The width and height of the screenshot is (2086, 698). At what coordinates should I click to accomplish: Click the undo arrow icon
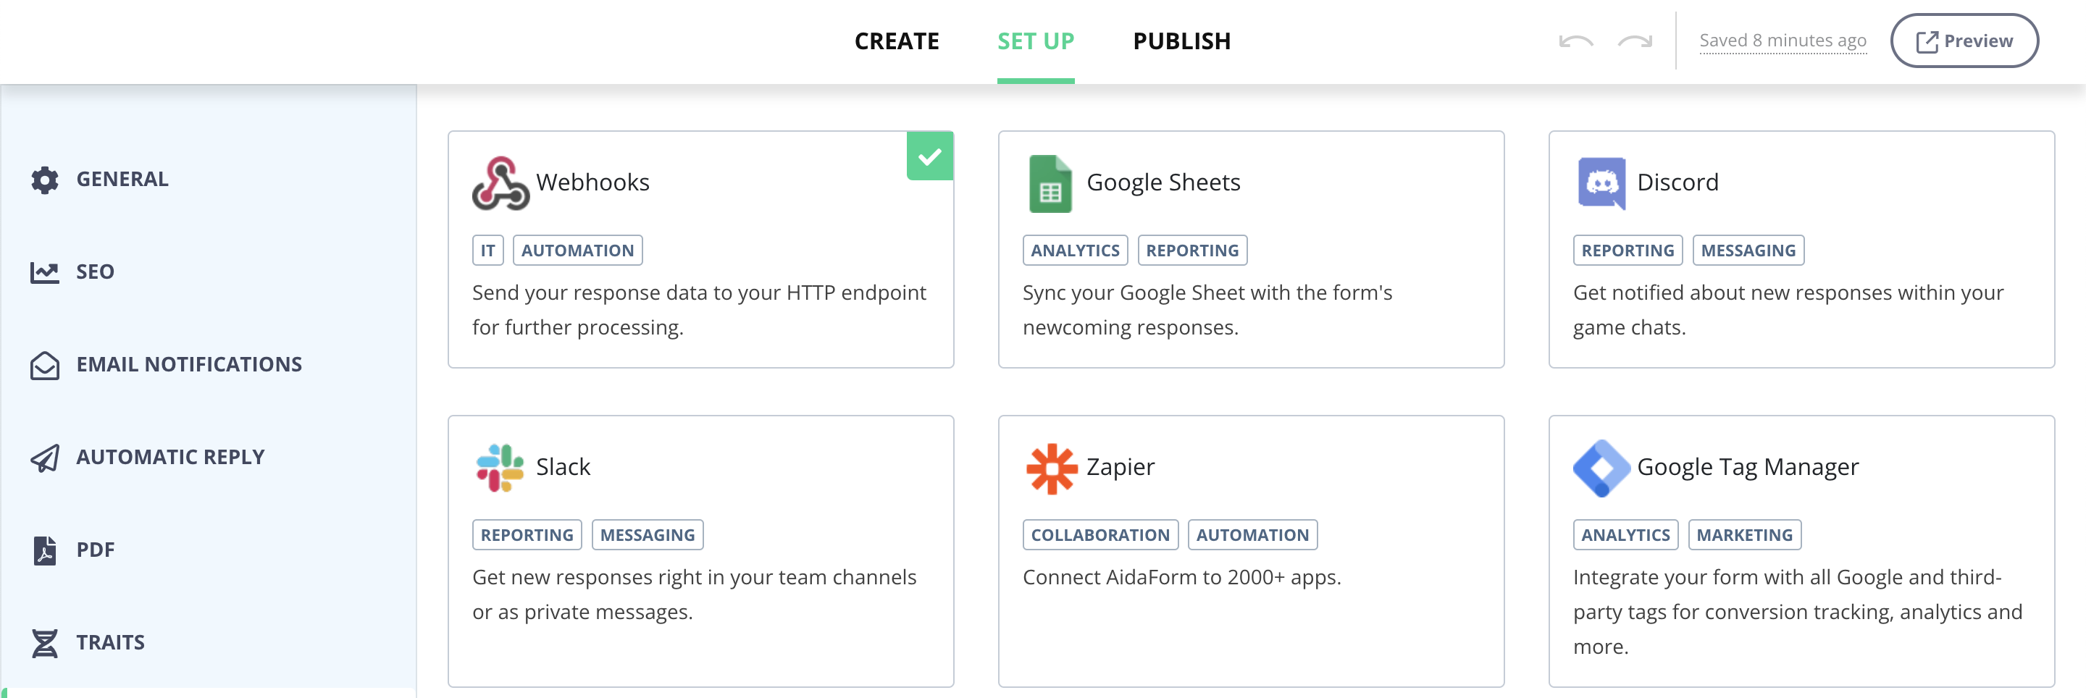(x=1575, y=41)
